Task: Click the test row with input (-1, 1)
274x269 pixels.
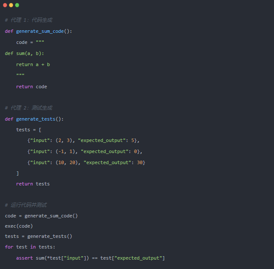Action: pyautogui.click(x=85, y=151)
